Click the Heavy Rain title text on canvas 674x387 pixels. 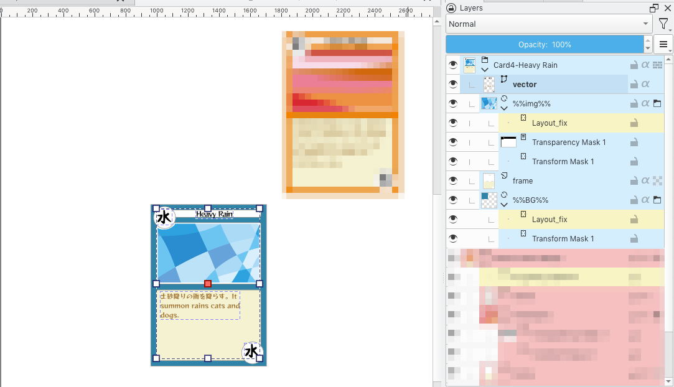(215, 214)
